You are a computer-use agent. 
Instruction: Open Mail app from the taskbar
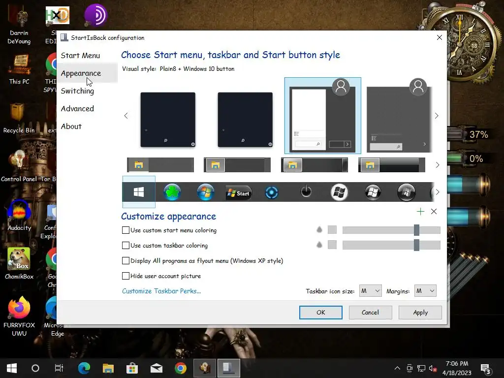coord(156,368)
